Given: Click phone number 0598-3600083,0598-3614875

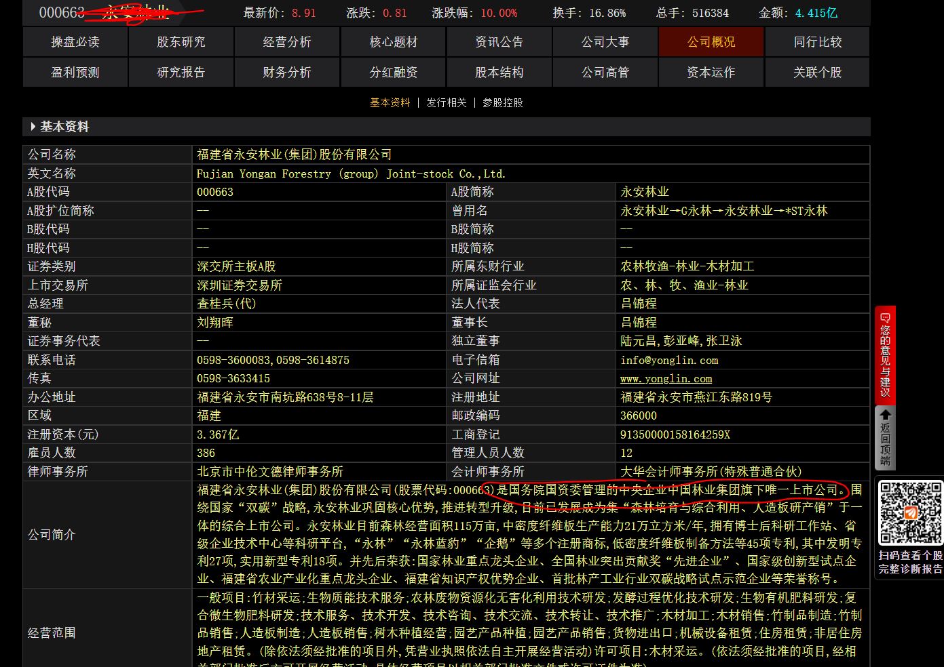Looking at the screenshot, I should coord(273,361).
